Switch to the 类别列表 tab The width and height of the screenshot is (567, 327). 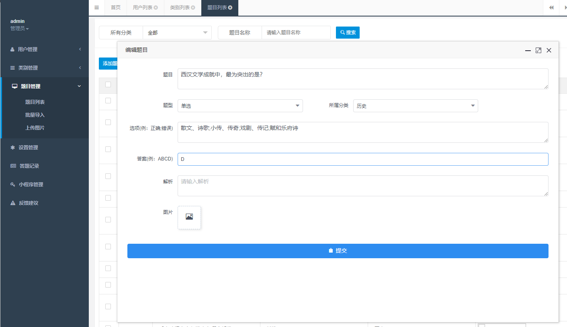[x=180, y=8]
